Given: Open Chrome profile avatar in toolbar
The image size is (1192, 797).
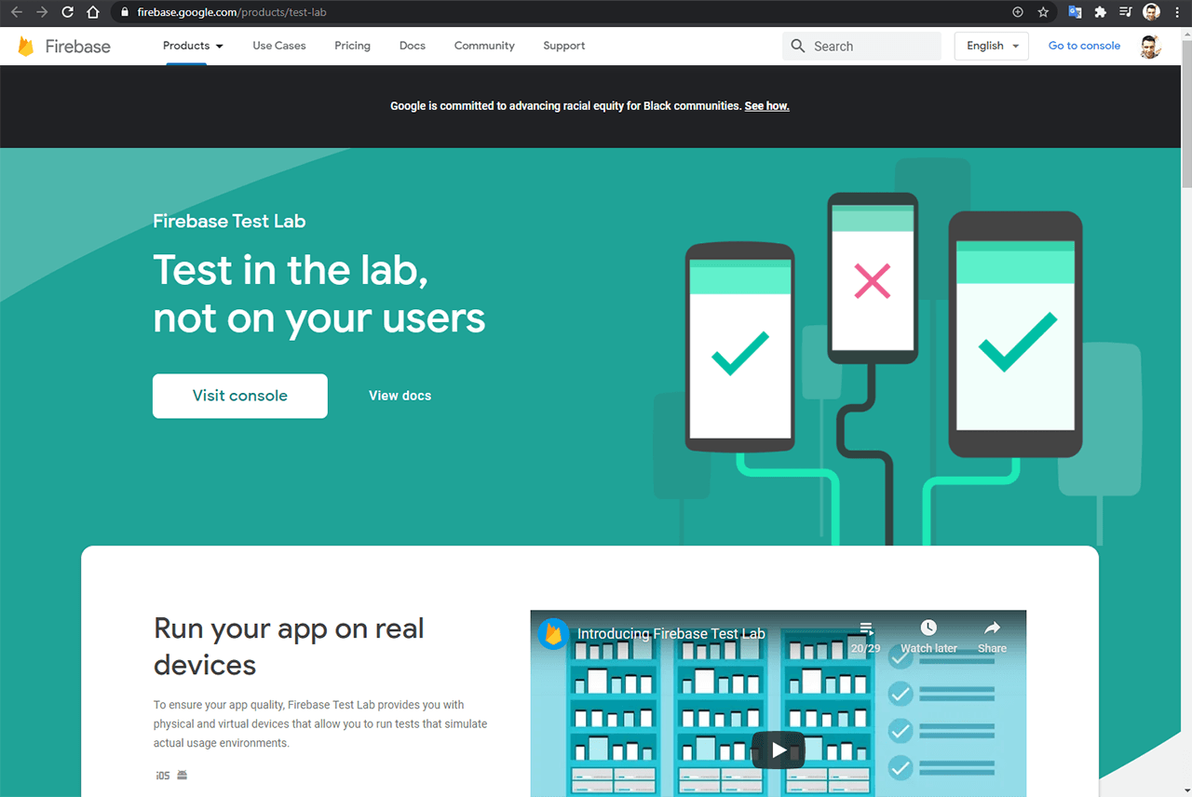Looking at the screenshot, I should [1152, 12].
